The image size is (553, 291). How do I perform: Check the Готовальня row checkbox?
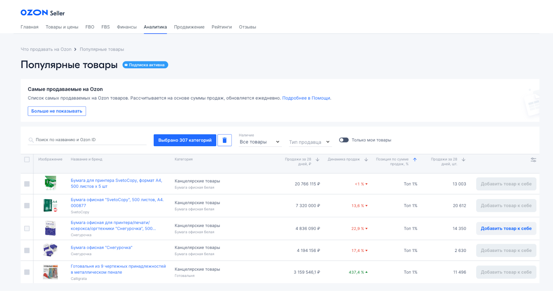(x=27, y=272)
